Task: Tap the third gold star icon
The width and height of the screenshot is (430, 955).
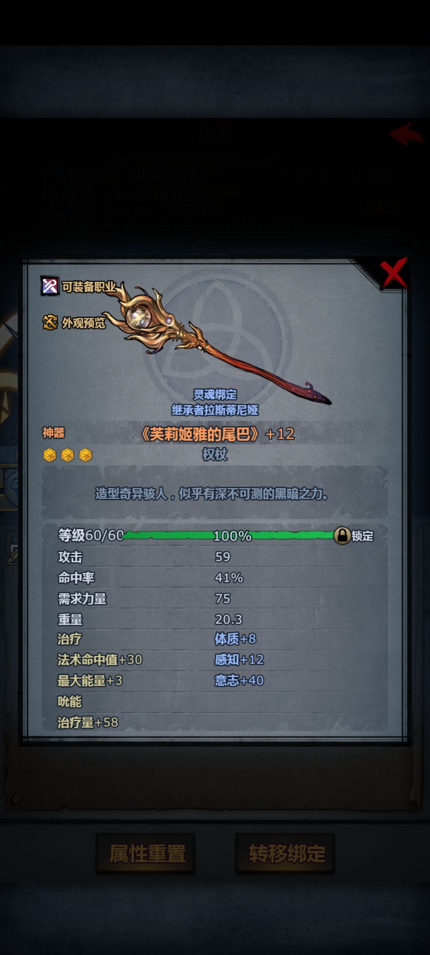Action: click(x=86, y=455)
